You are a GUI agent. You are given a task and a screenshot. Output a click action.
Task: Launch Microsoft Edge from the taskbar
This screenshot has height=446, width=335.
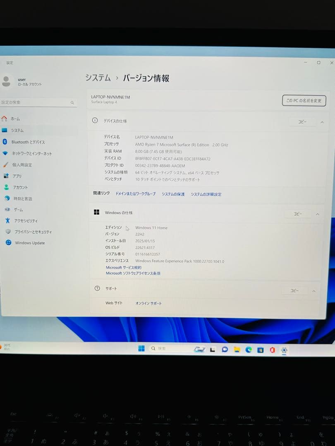(248, 349)
